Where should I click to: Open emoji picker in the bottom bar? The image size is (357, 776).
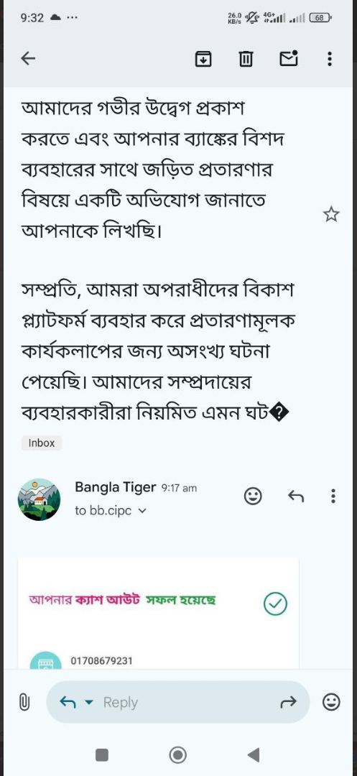(x=331, y=702)
